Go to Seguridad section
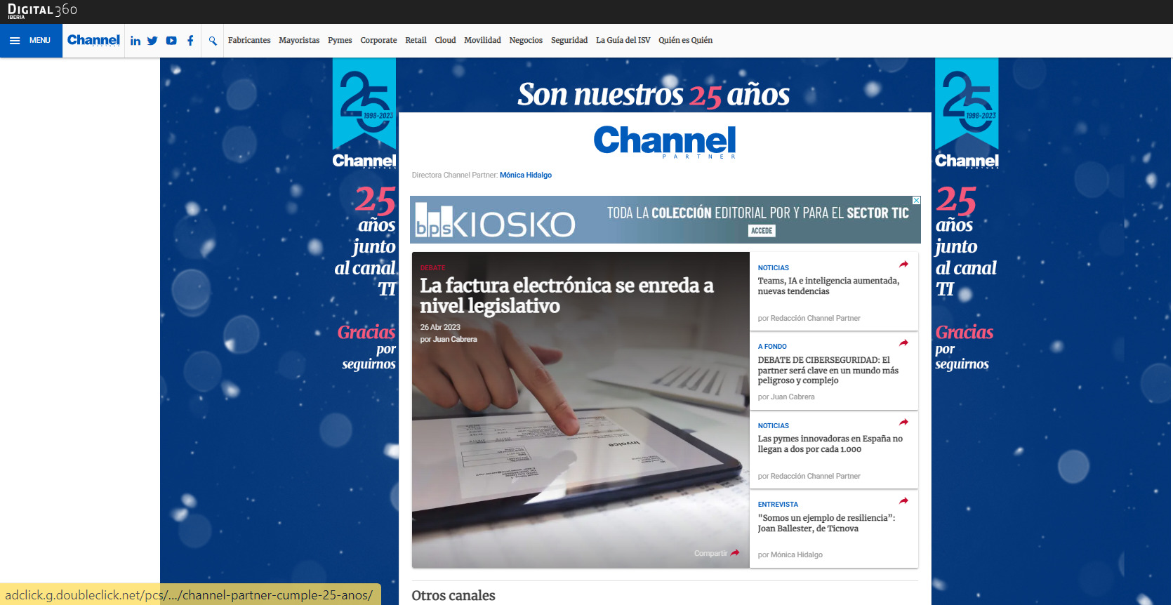Viewport: 1173px width, 605px height. [569, 41]
